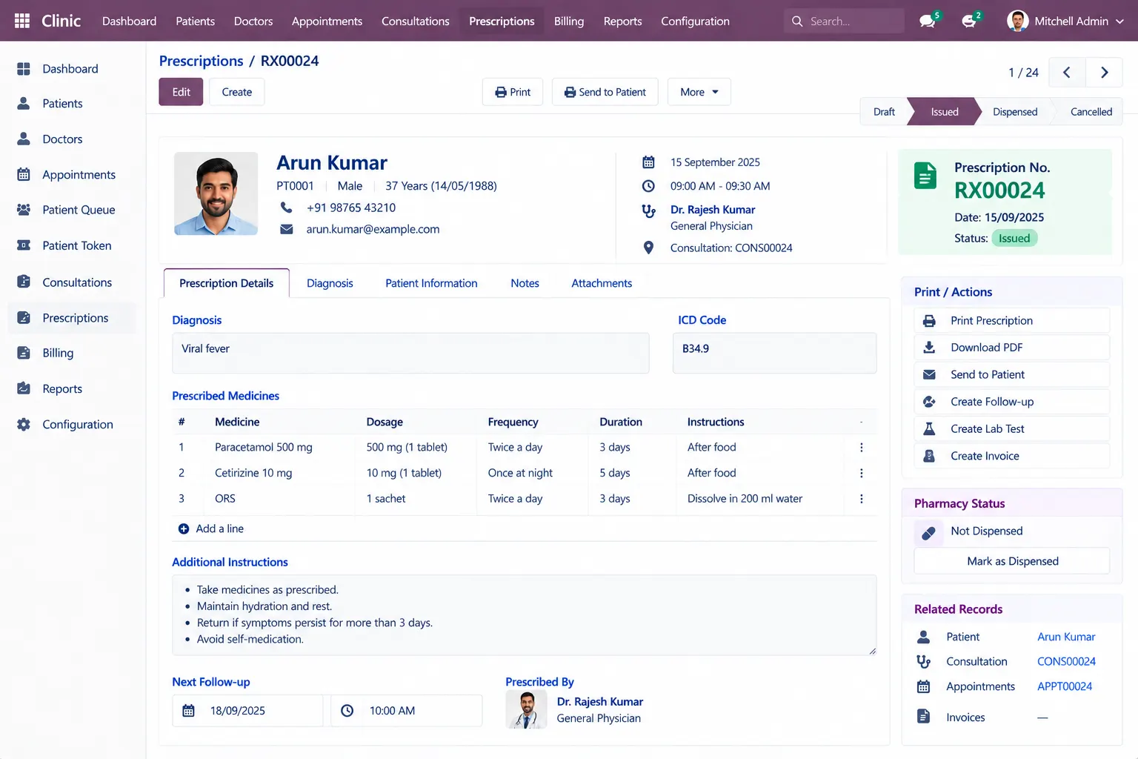
Task: Open options menu for Cetirizine 10 mg row
Action: pos(861,473)
